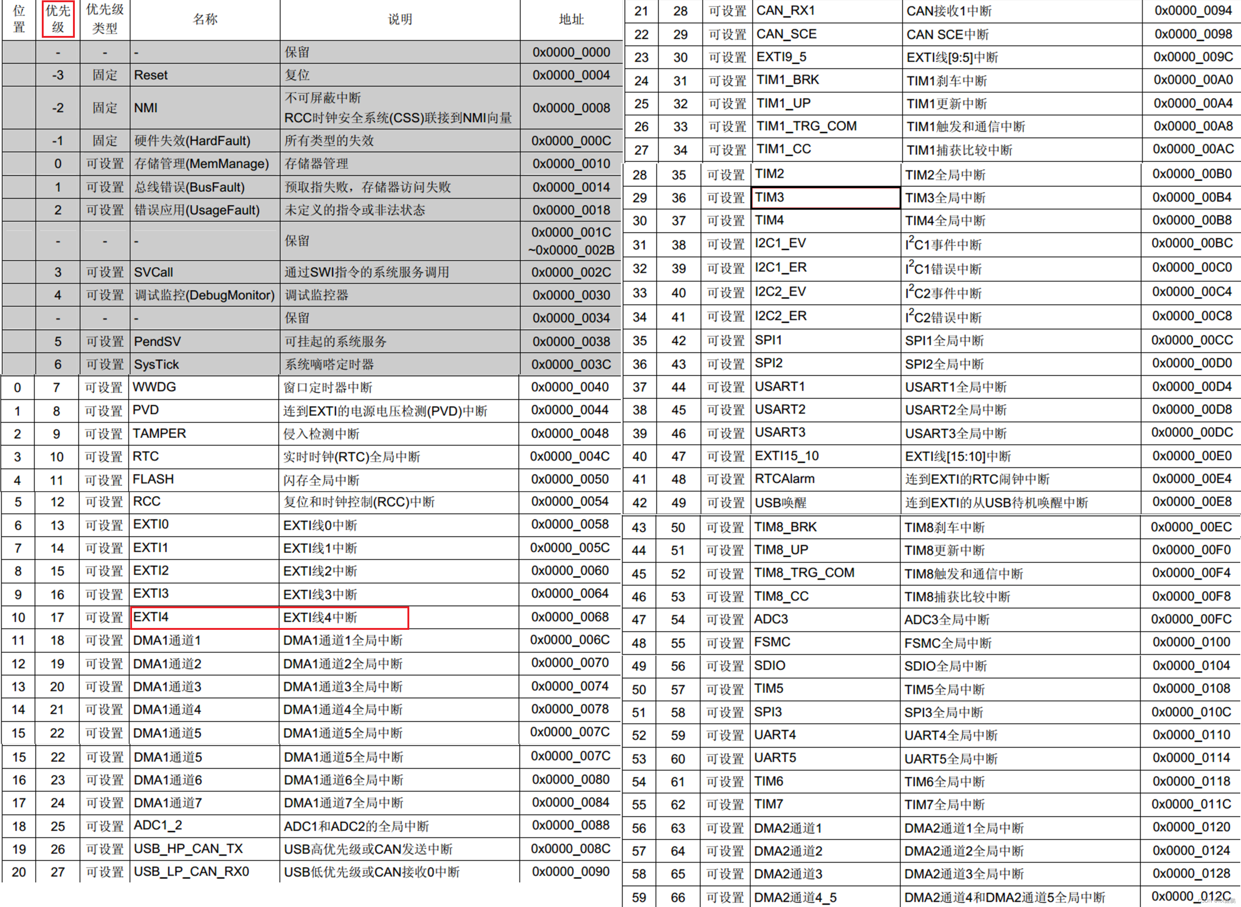This screenshot has height=907, width=1241.
Task: Select the "ADC1_2" name cell
Action: 205,826
